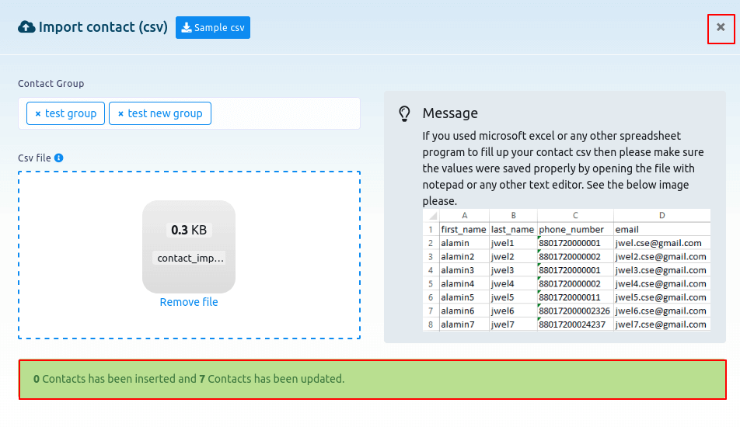The width and height of the screenshot is (740, 427).
Task: Click the 'test new group' tag text
Action: click(x=165, y=113)
